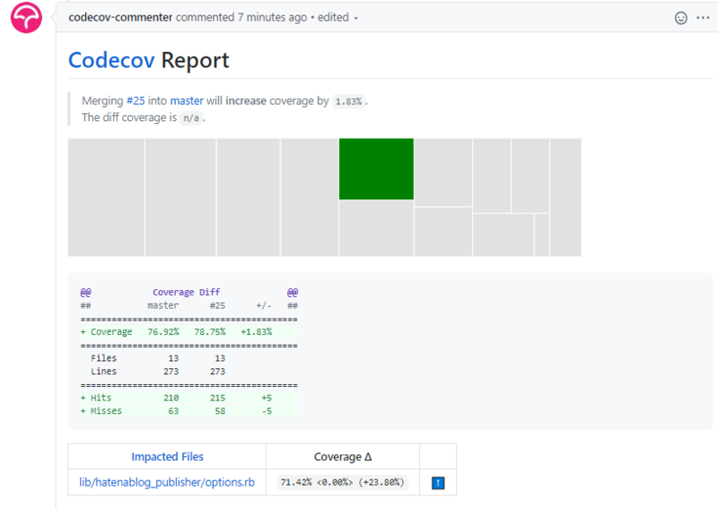Viewport: 718px width, 509px height.
Task: Open the comment options ellipsis menu
Action: (703, 18)
